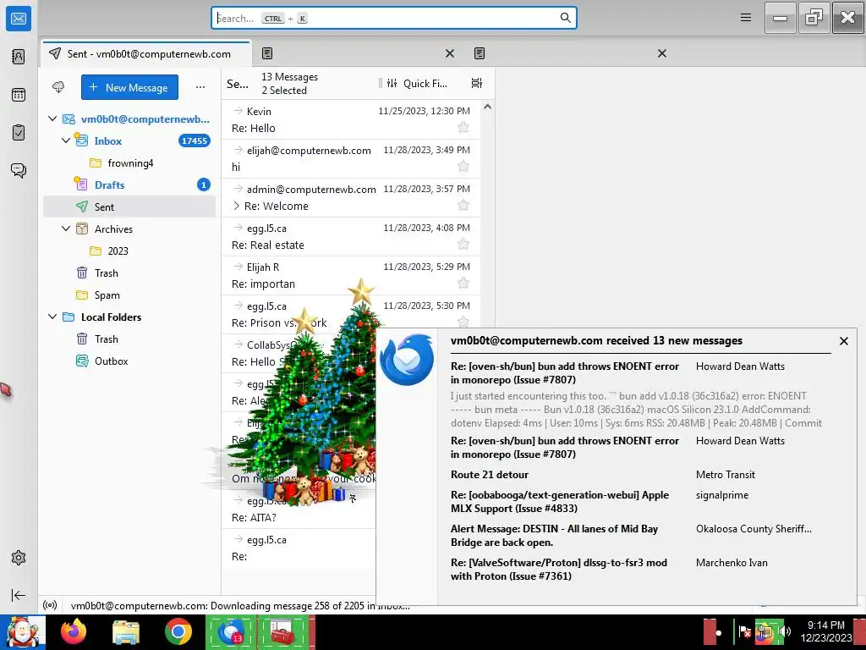Open the Address Book icon

coord(19,57)
